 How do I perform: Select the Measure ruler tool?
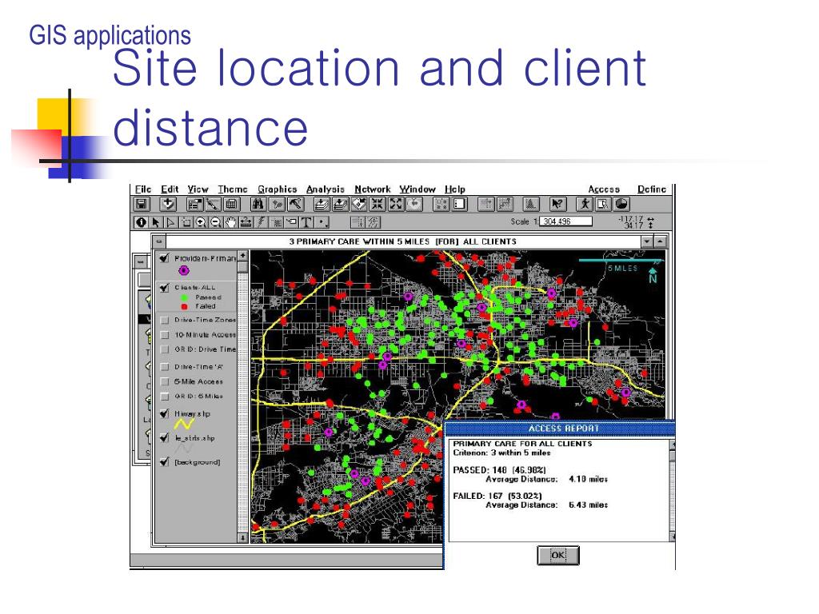pyautogui.click(x=246, y=222)
